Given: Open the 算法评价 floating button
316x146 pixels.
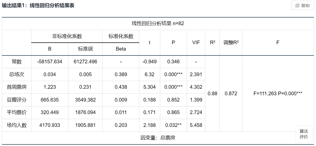Looking at the screenshot, I should click(304, 134).
